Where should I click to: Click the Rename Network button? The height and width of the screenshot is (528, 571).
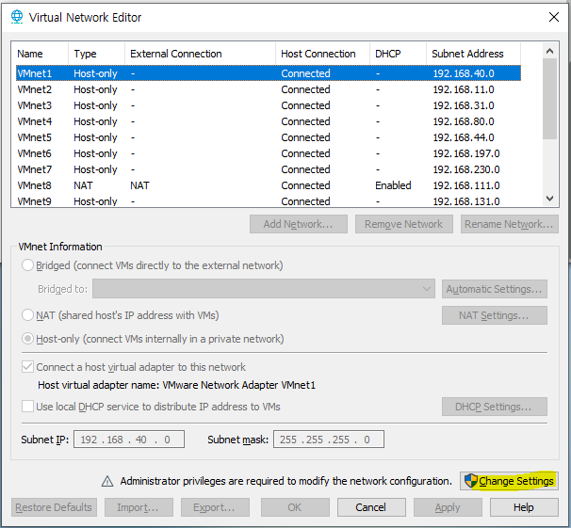pyautogui.click(x=510, y=224)
